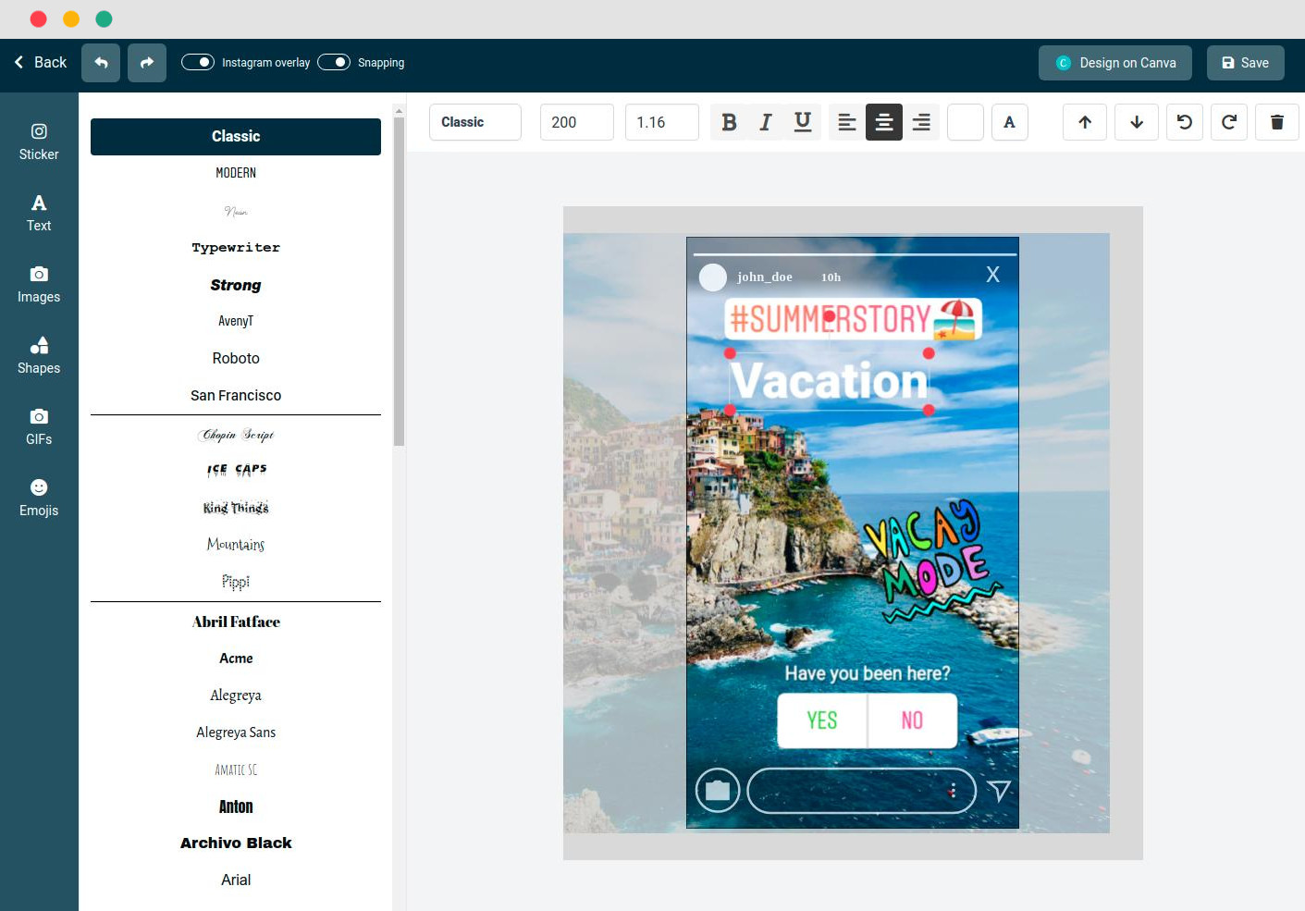Viewport: 1305px width, 911px height.
Task: Choose the Abril Fatface font
Action: tap(236, 622)
